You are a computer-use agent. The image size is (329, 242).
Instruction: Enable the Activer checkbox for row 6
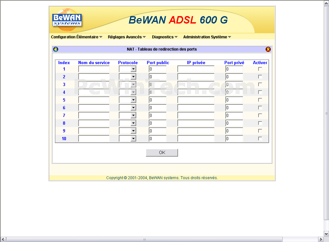point(260,108)
